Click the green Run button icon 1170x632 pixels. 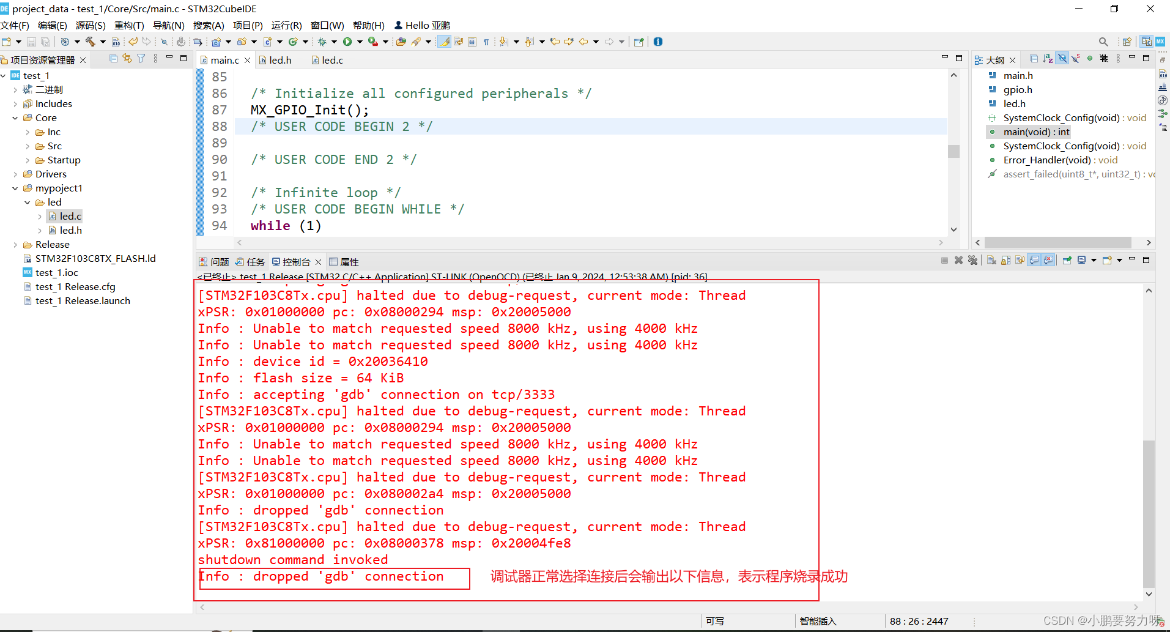[x=347, y=42]
